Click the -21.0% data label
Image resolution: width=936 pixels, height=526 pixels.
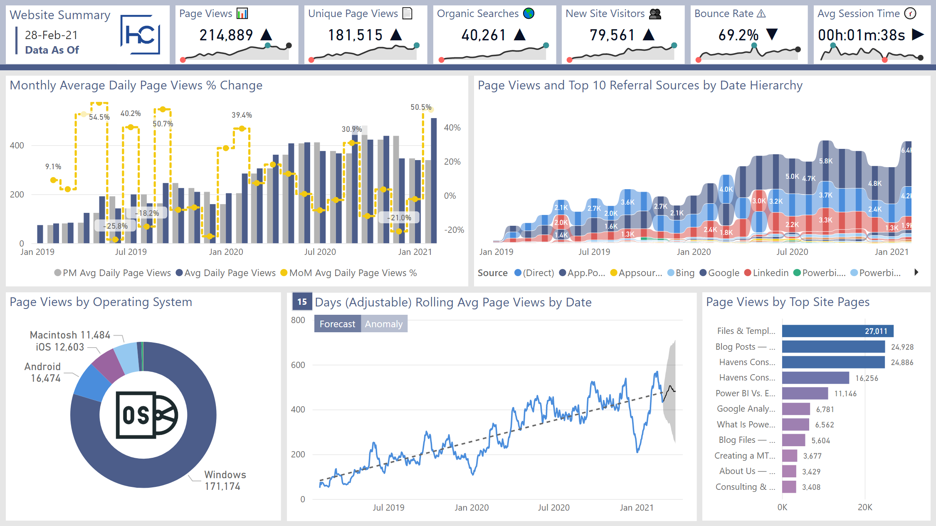tap(399, 217)
